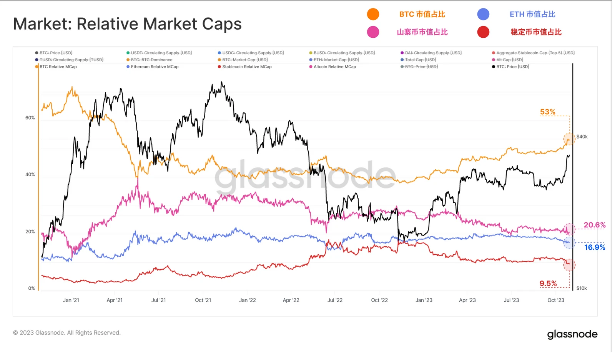The image size is (615, 354).
Task: Click the 16.9% ETH share label
Action: point(595,247)
